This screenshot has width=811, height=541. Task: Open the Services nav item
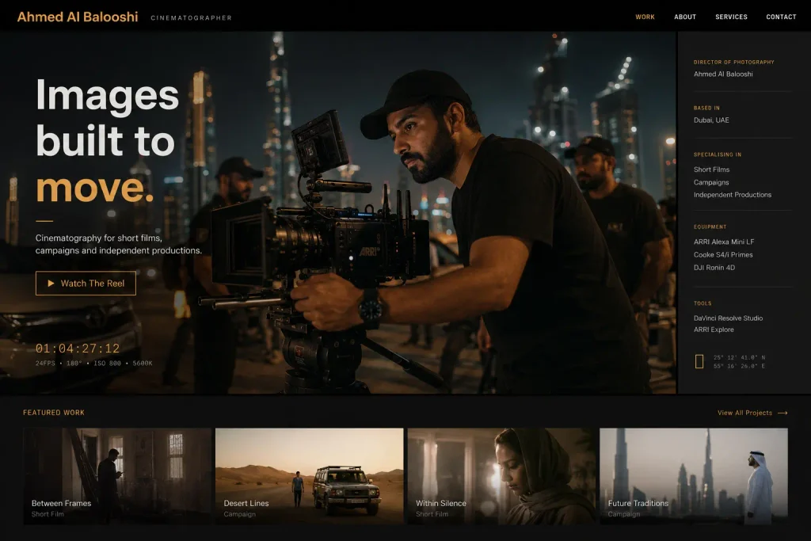point(731,17)
